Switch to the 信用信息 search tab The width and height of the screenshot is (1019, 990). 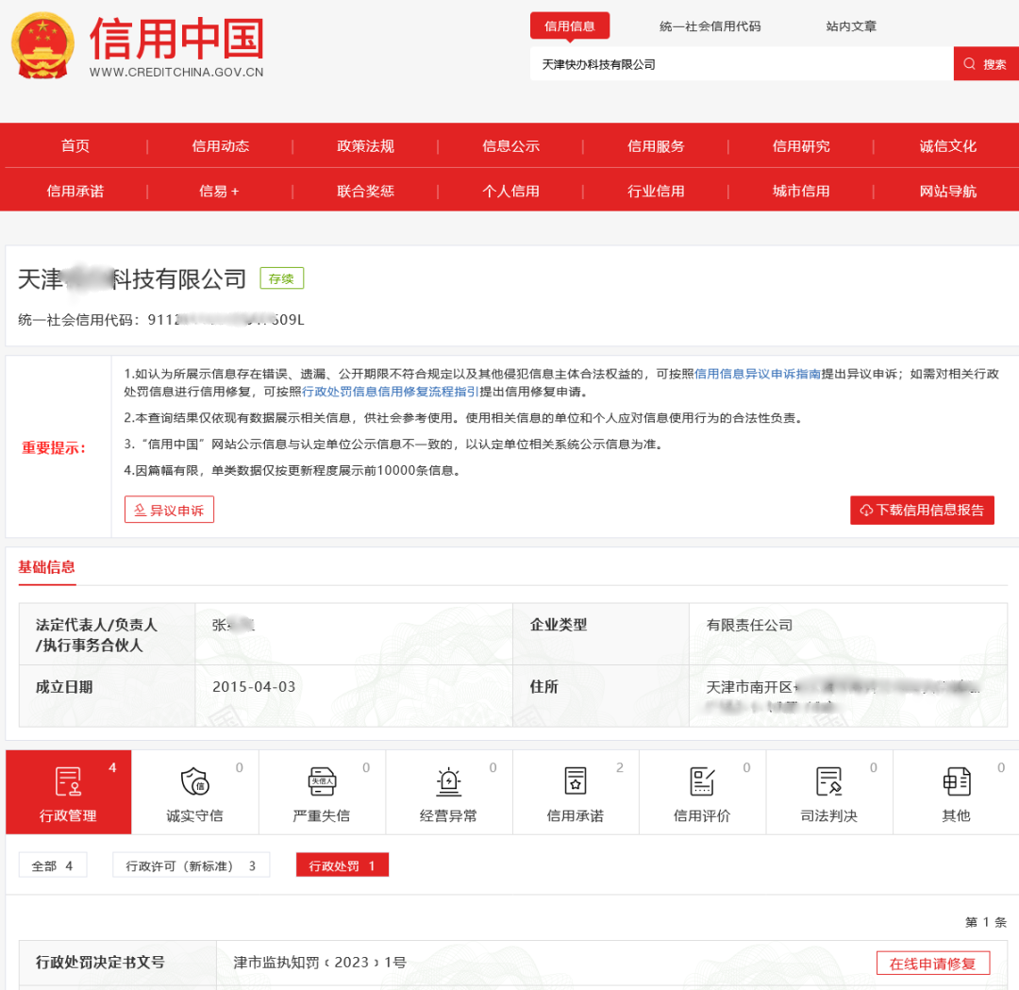click(570, 26)
